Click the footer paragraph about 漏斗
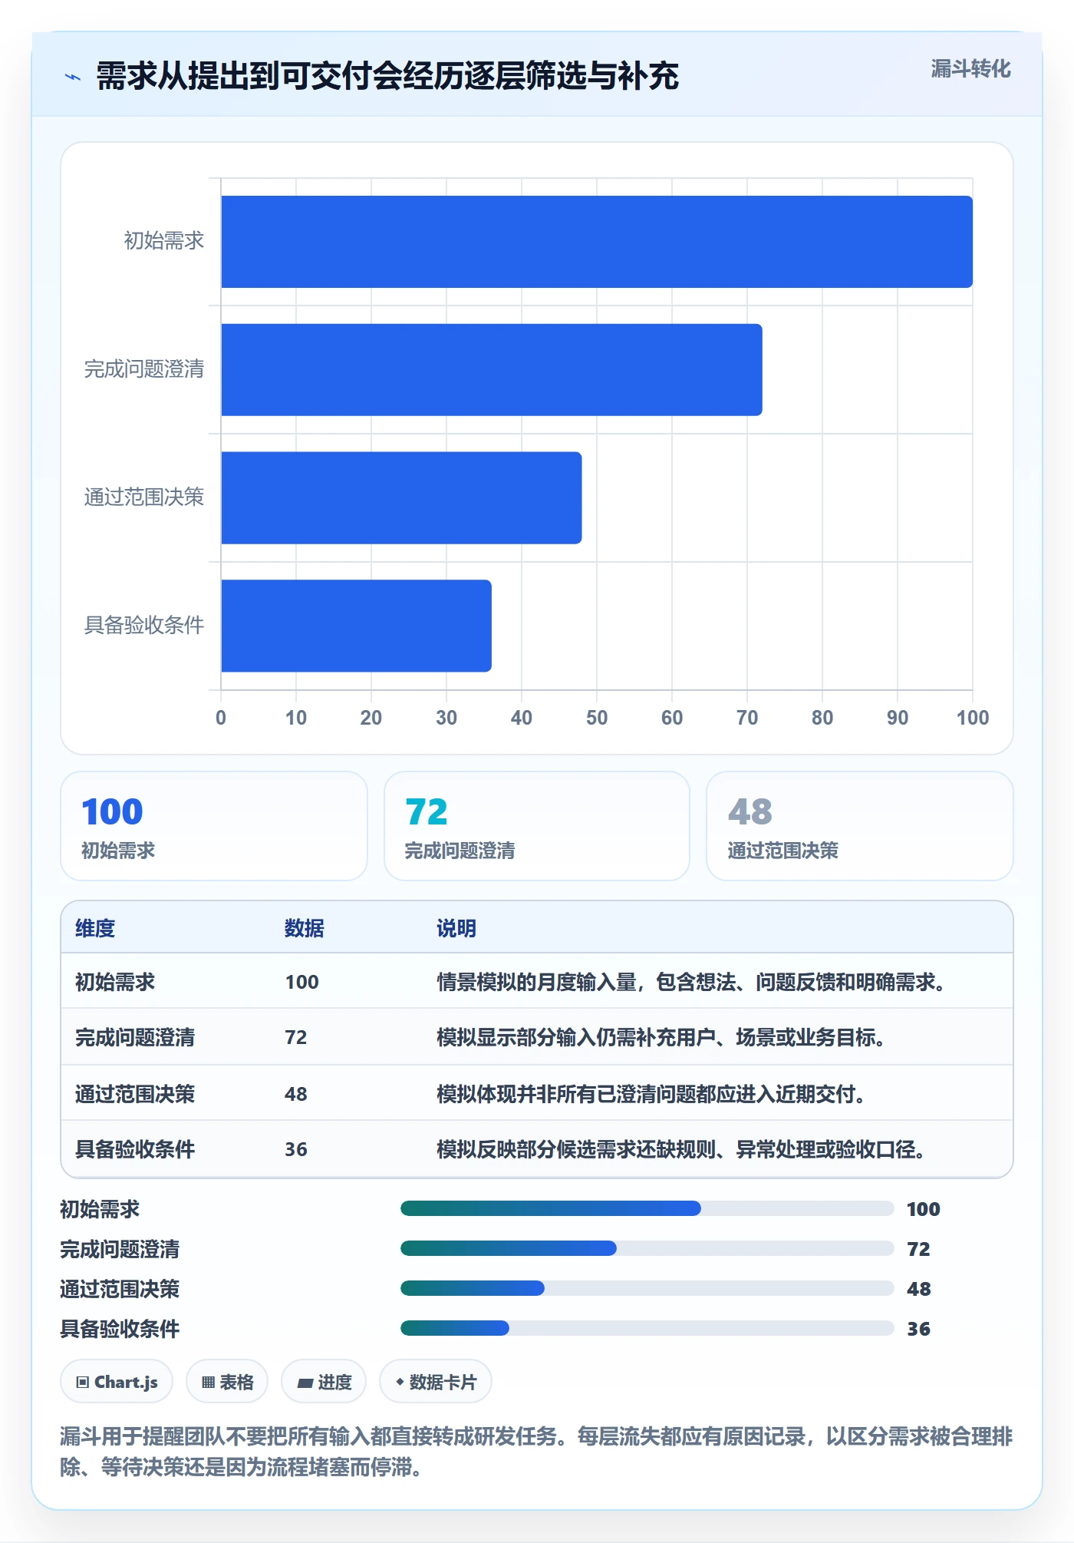 [536, 1452]
